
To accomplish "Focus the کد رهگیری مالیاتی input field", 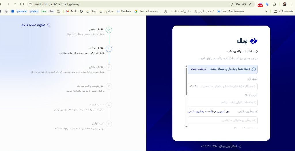I will pos(223,120).
